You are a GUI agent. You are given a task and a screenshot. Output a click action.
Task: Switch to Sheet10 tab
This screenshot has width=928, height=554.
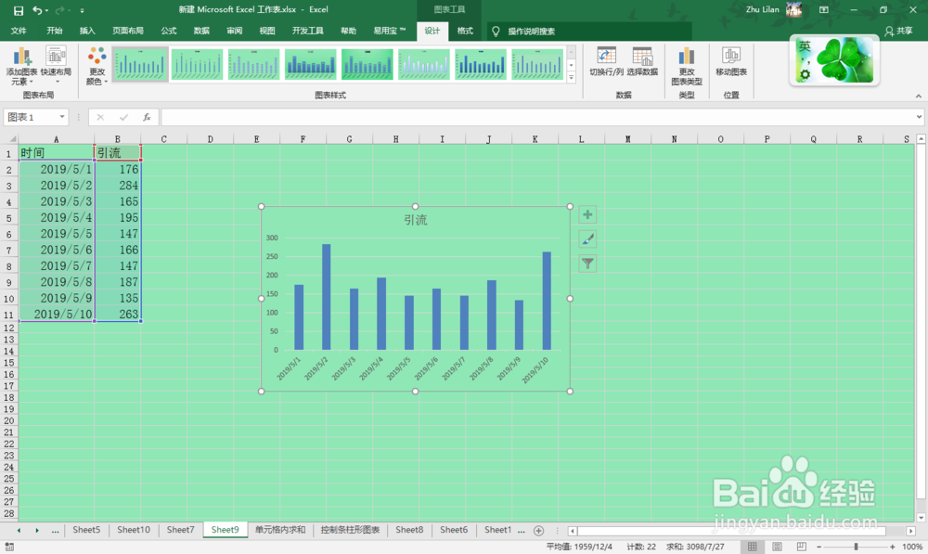pyautogui.click(x=133, y=530)
